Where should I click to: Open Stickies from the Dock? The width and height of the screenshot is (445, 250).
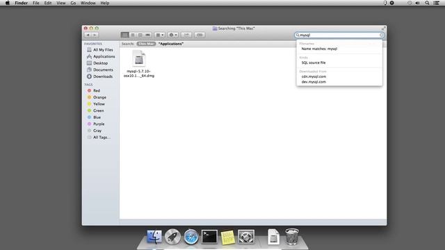click(x=228, y=237)
